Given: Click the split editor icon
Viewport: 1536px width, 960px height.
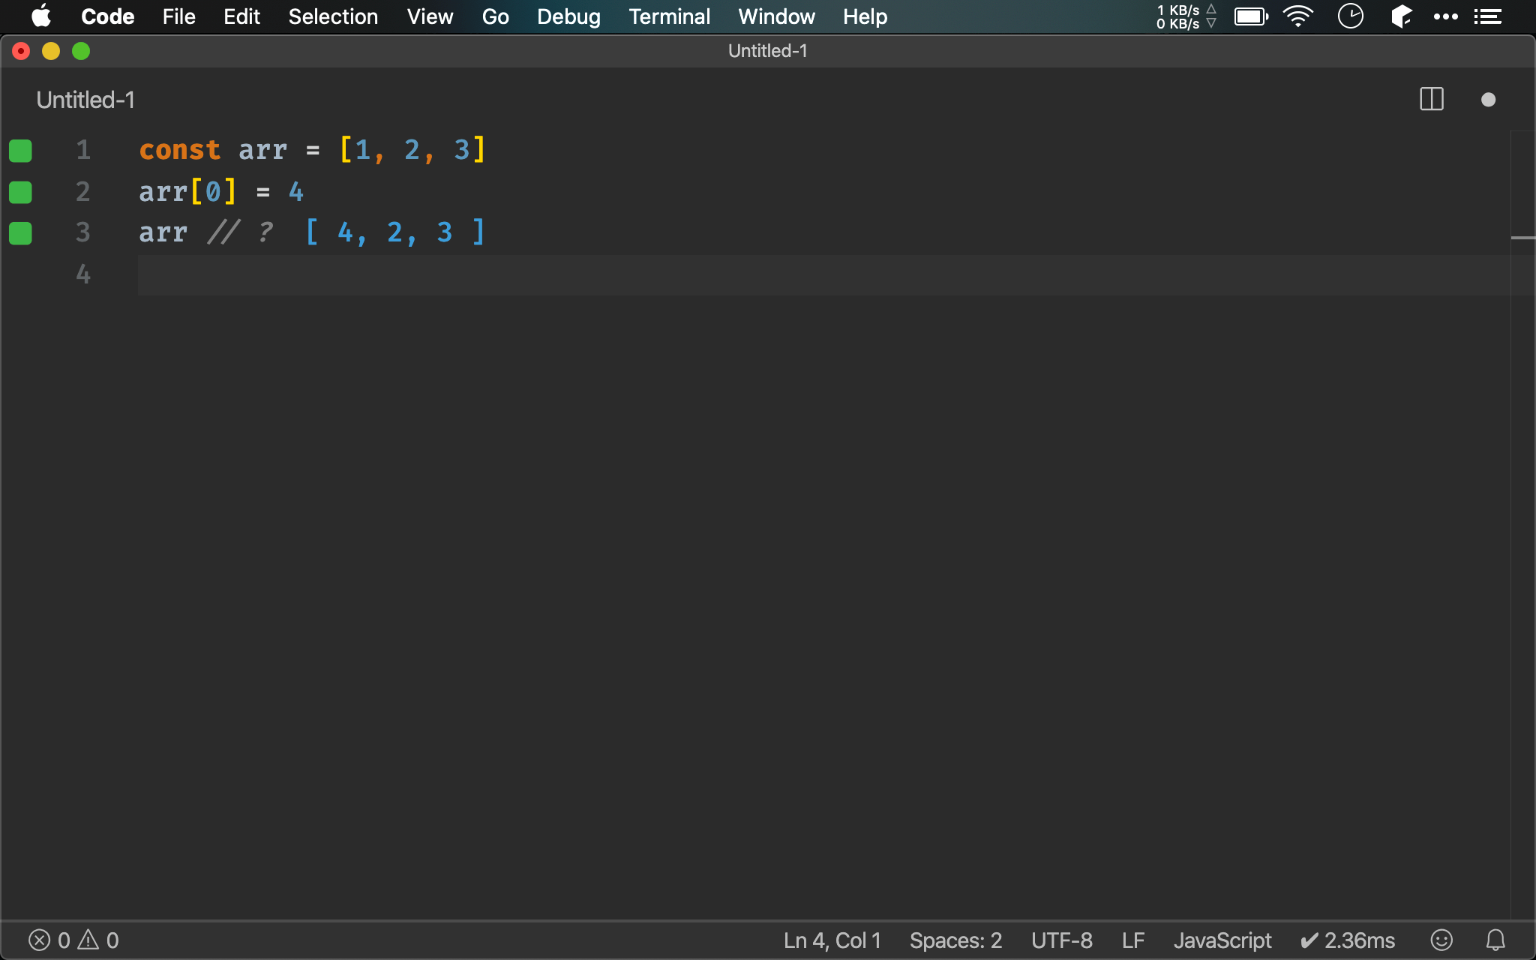Looking at the screenshot, I should tap(1432, 99).
